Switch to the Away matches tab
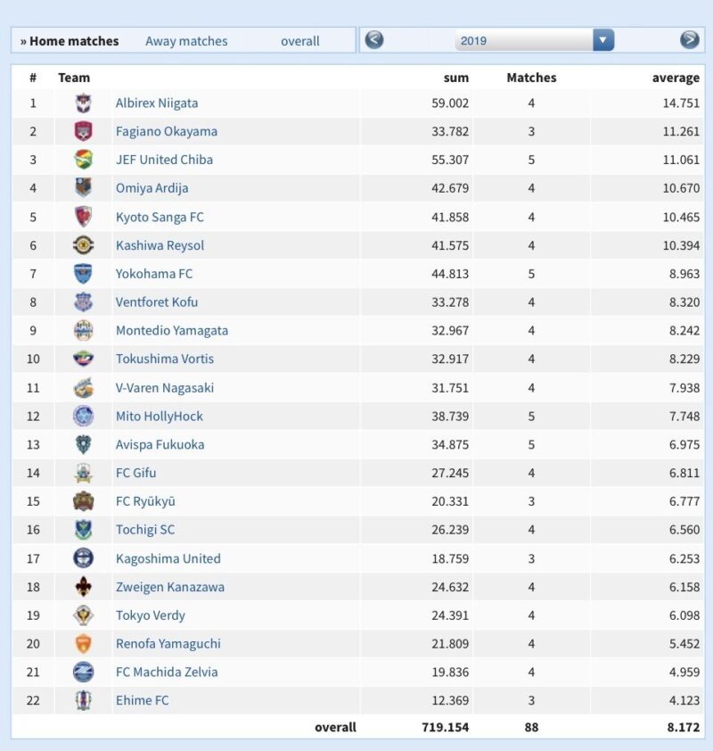The image size is (713, 751). [186, 41]
